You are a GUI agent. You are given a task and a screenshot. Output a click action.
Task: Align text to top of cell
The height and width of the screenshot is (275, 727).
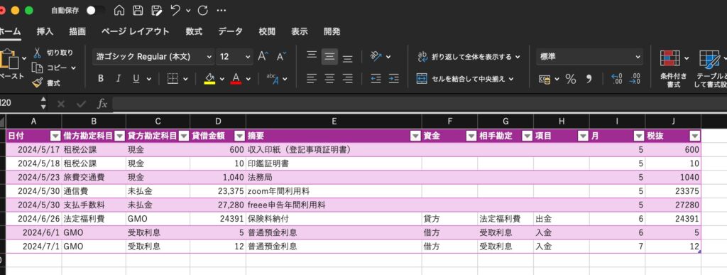coord(312,57)
